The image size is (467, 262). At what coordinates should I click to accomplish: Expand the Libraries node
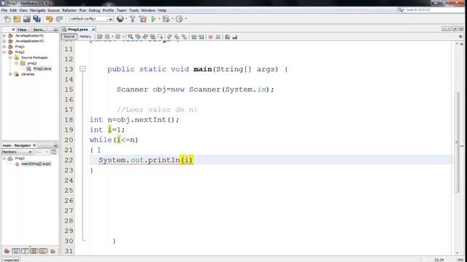(10, 74)
